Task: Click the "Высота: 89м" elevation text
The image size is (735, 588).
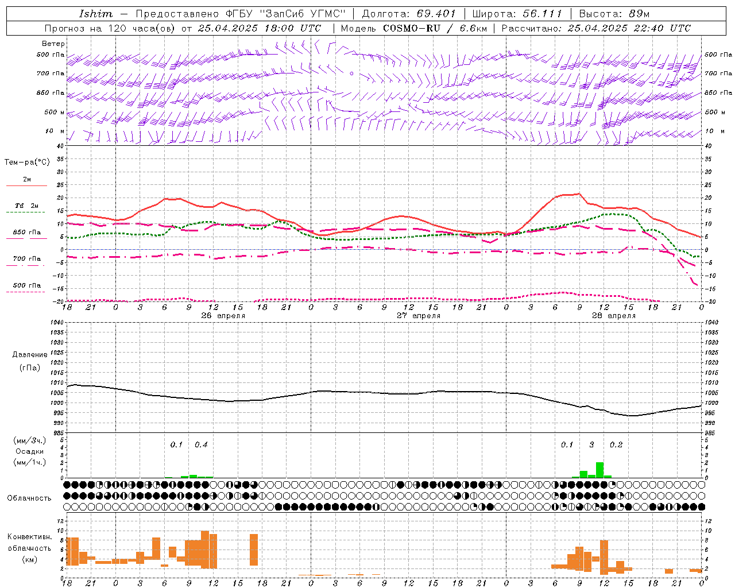Action: (614, 14)
